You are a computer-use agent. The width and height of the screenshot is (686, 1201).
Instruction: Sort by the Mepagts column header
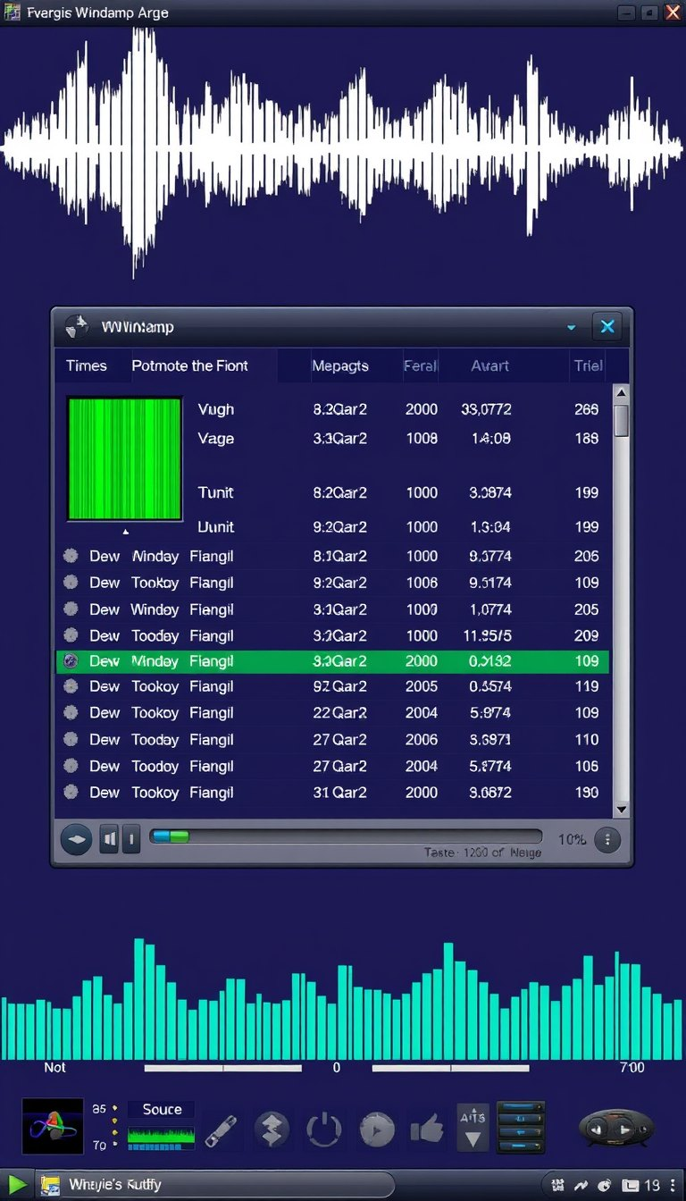[340, 365]
